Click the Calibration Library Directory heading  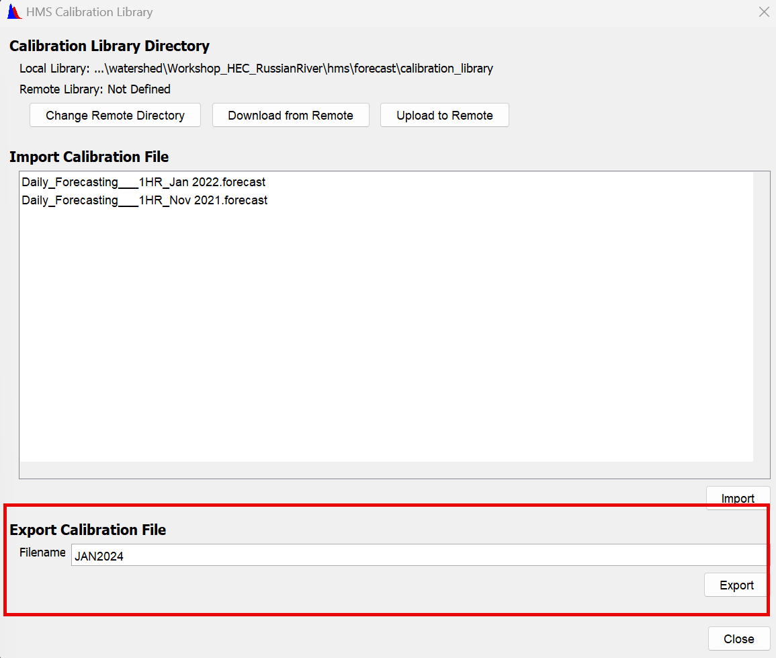(110, 46)
